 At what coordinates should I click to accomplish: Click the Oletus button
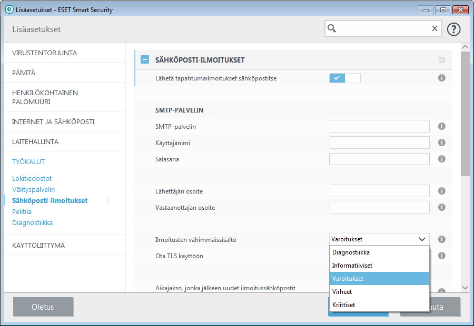(43, 307)
